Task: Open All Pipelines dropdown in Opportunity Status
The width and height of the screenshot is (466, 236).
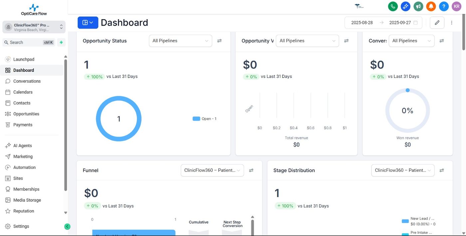Action: (x=180, y=41)
